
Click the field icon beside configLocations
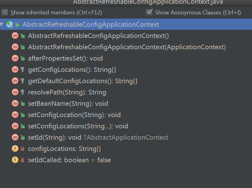(x=15, y=149)
